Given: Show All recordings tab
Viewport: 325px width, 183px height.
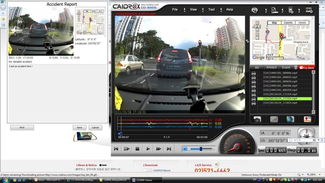Looking at the screenshot, I should pos(257,67).
